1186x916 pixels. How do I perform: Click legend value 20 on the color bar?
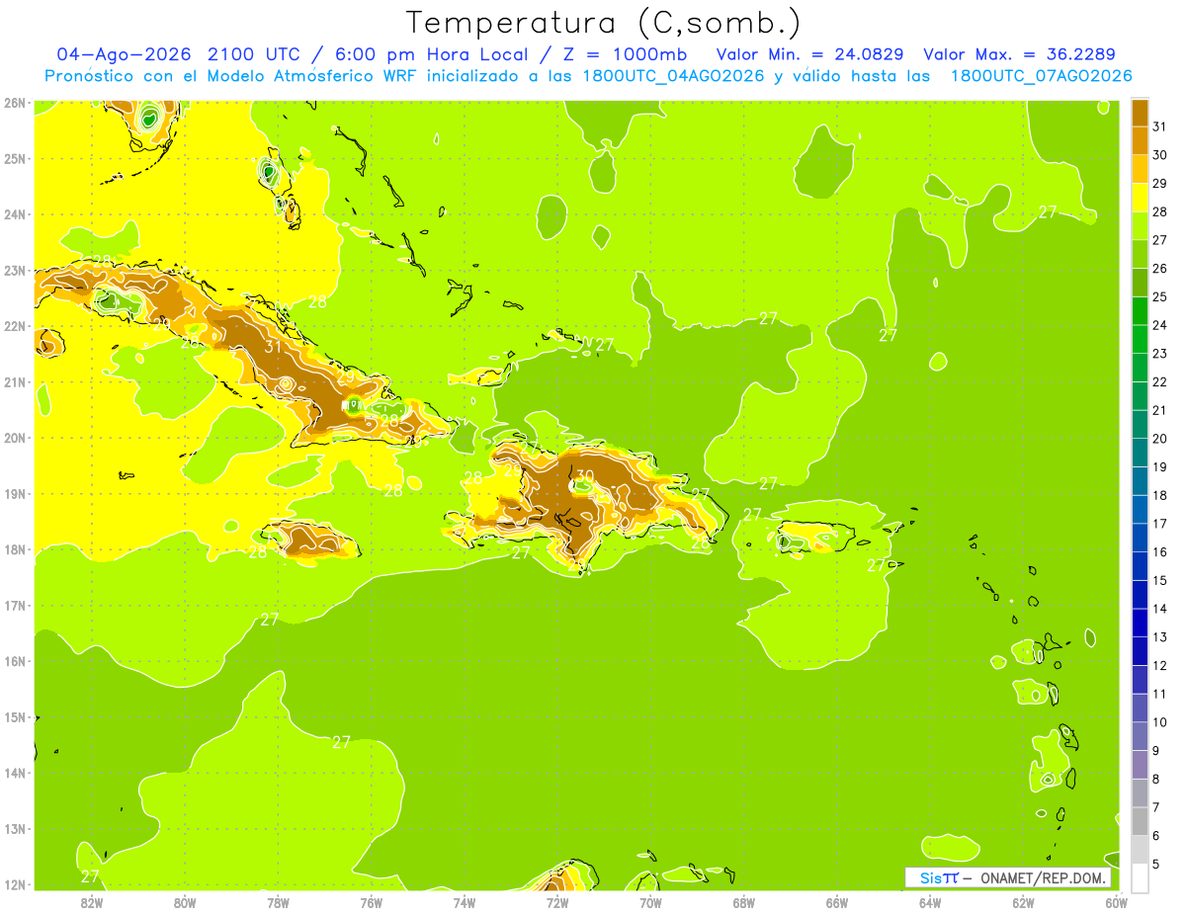(x=1159, y=439)
